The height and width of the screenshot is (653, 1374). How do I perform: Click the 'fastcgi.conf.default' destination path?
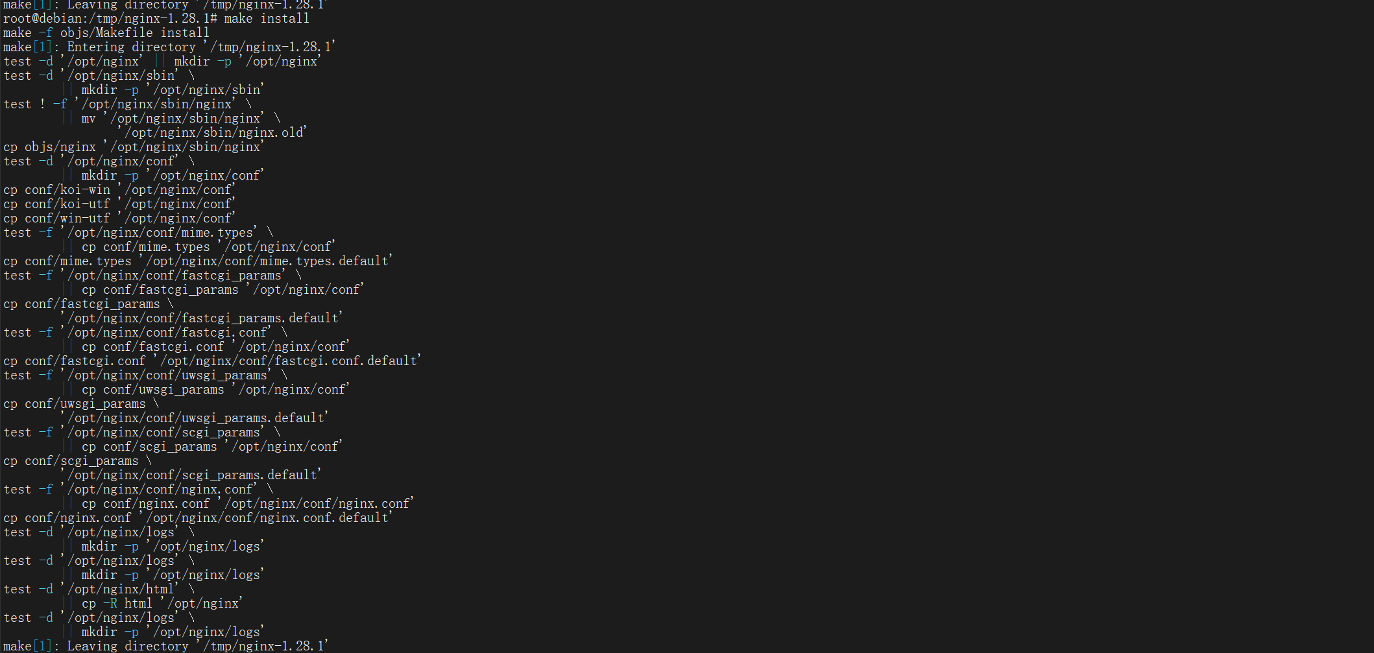pos(290,361)
